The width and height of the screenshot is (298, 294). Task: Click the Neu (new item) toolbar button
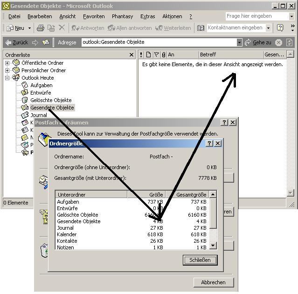pyautogui.click(x=16, y=28)
